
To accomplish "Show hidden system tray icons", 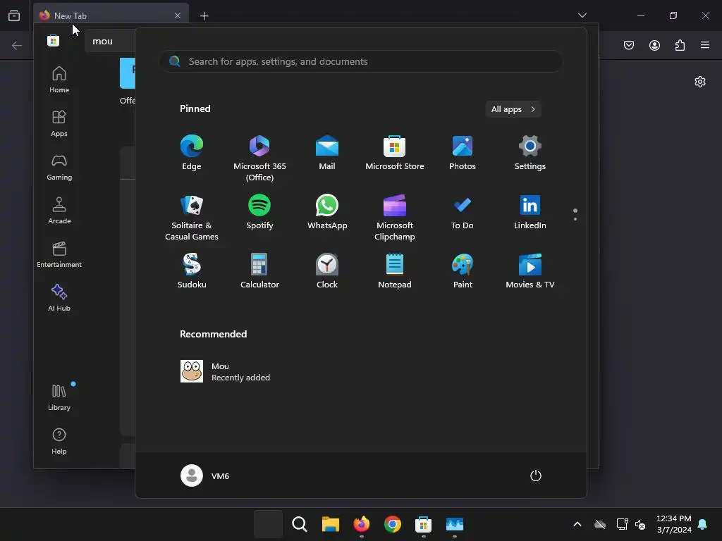I will pos(577,524).
